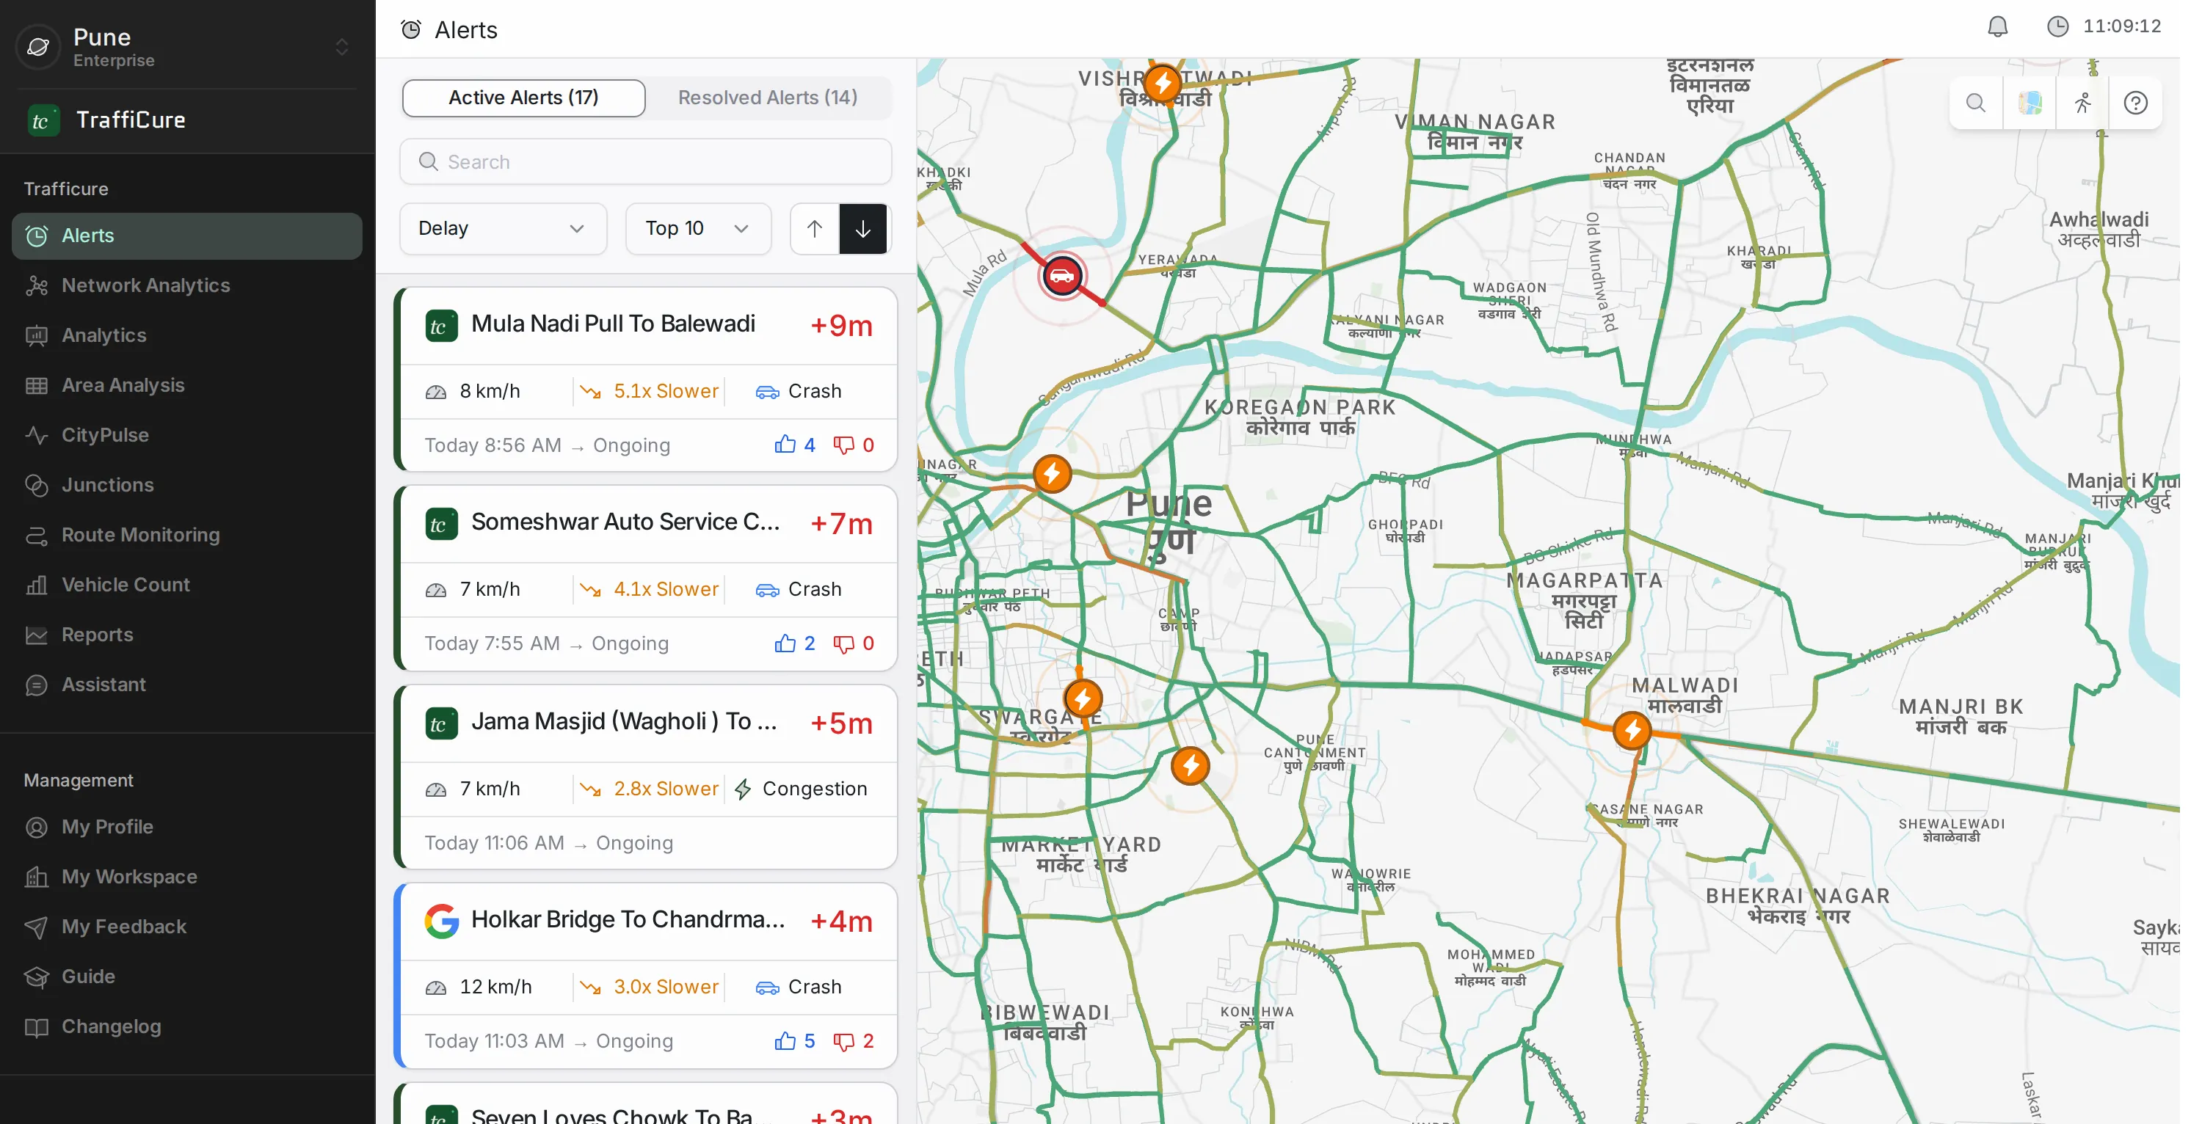View the Changelog

187,1026
